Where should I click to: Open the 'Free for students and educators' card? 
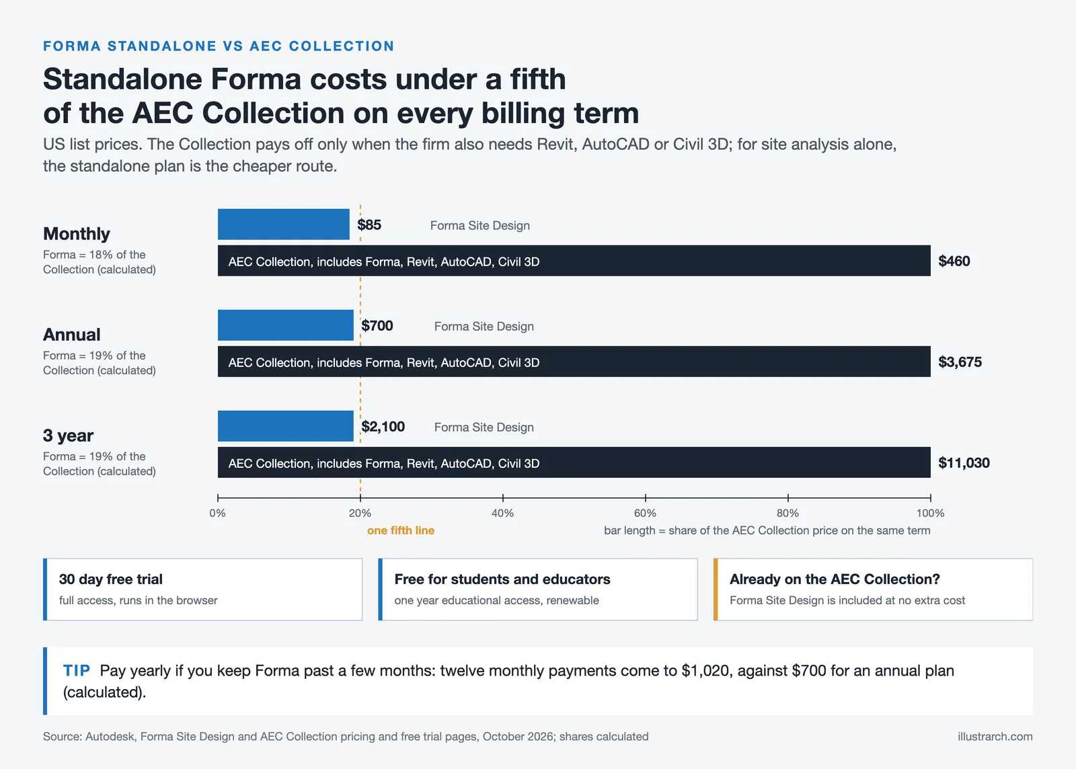pos(538,590)
